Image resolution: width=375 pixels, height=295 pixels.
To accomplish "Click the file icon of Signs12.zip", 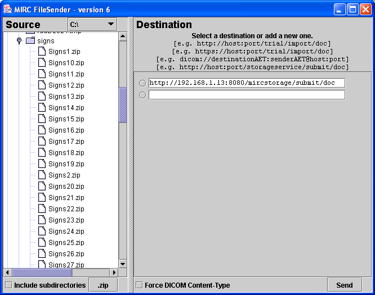I will point(42,85).
